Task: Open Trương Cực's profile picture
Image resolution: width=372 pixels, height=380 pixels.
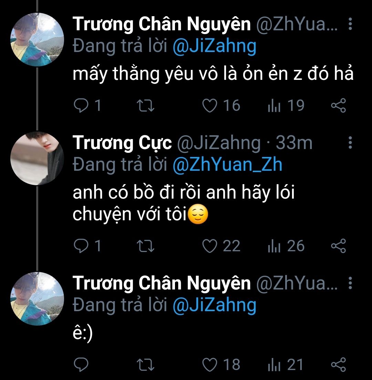Action: [x=37, y=158]
